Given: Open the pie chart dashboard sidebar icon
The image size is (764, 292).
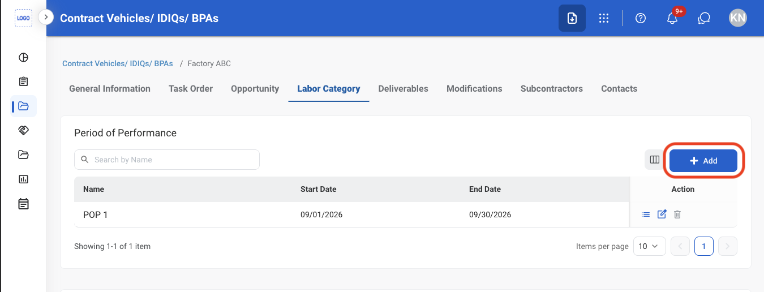Looking at the screenshot, I should [23, 57].
